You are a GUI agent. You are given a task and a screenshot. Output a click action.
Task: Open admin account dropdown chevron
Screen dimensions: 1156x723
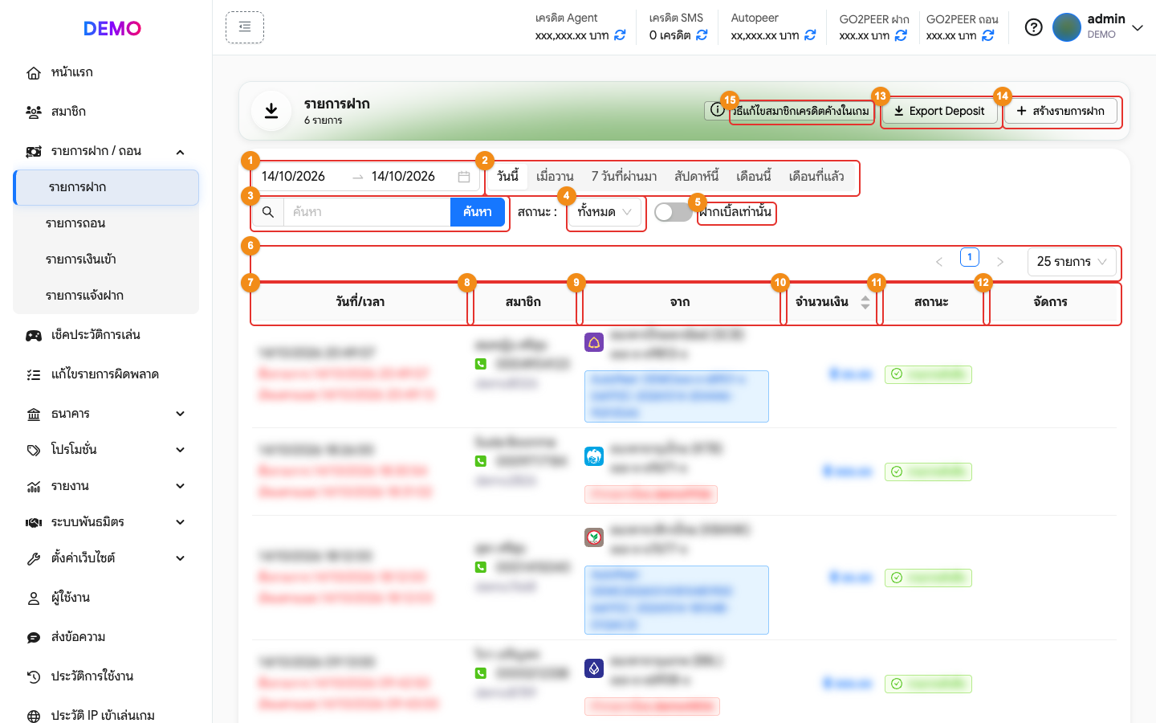(1138, 28)
